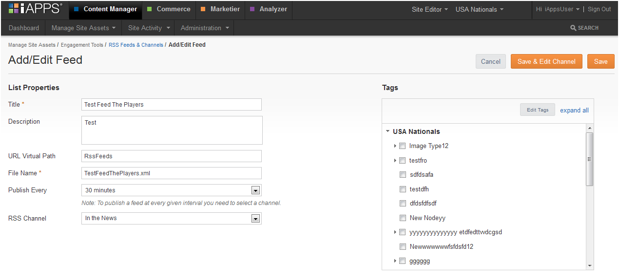Check the sdfdsafa checkbox
The height and width of the screenshot is (280, 619).
(403, 174)
